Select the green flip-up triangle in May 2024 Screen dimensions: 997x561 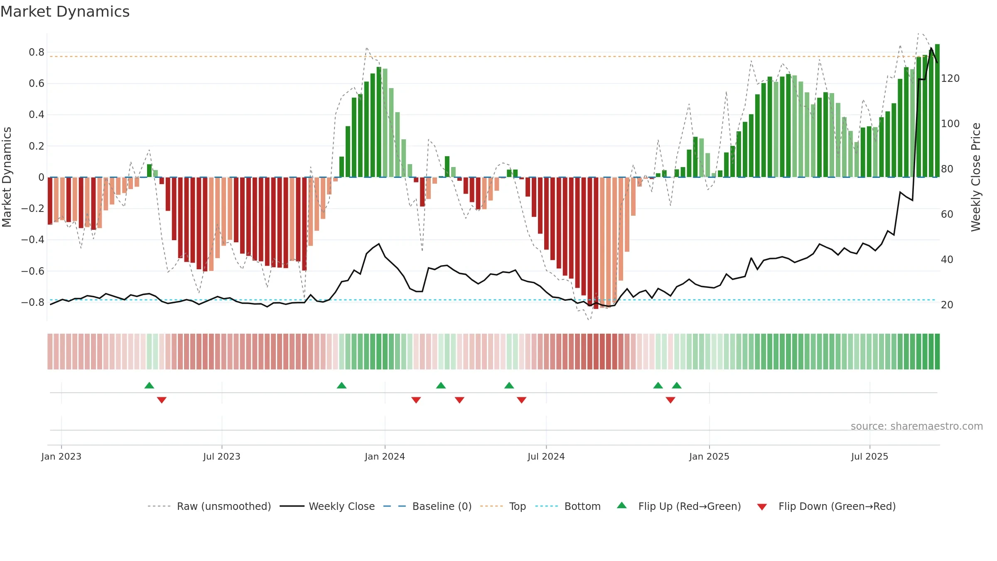pyautogui.click(x=509, y=385)
